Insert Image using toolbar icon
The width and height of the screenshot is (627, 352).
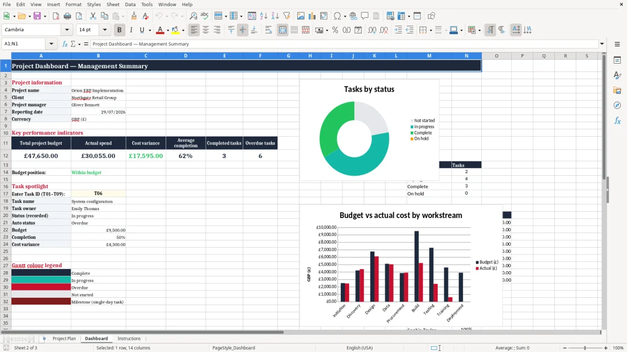pos(301,16)
